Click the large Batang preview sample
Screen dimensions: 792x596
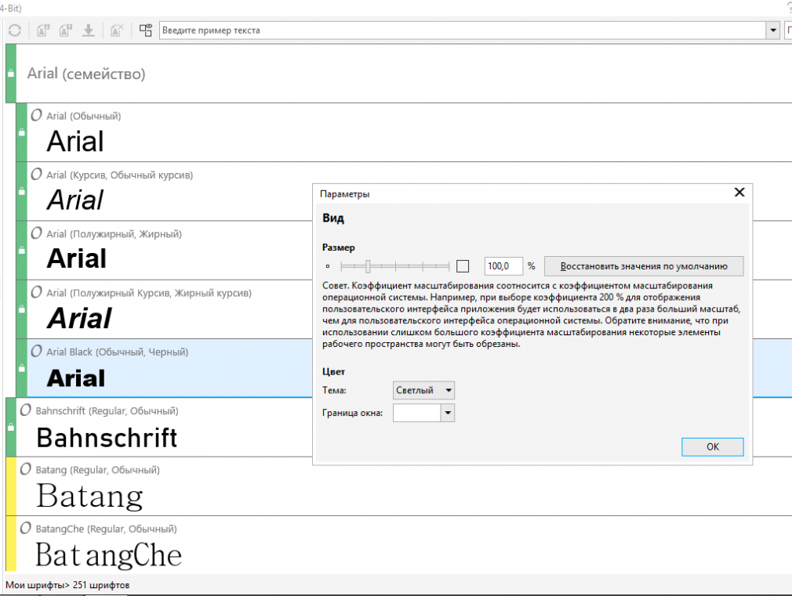(90, 497)
